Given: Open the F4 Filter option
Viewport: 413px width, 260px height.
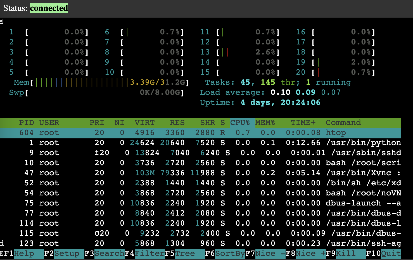Looking at the screenshot, I should click(145, 254).
